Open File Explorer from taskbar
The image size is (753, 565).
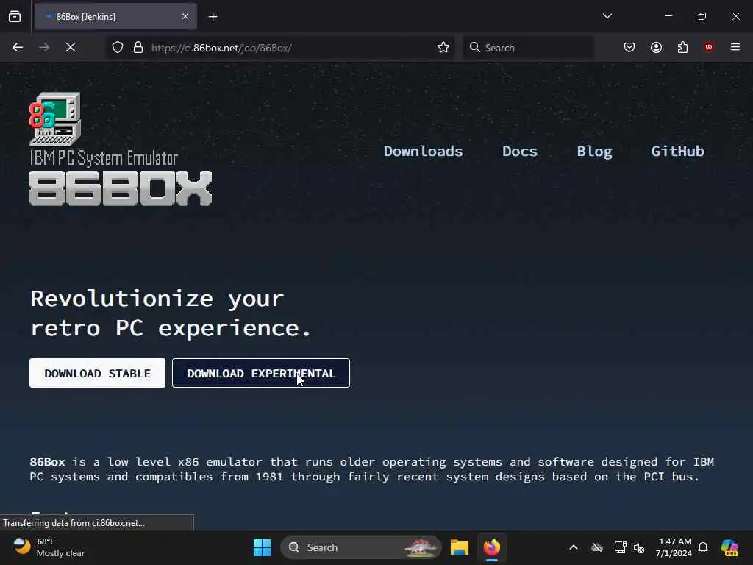(459, 547)
